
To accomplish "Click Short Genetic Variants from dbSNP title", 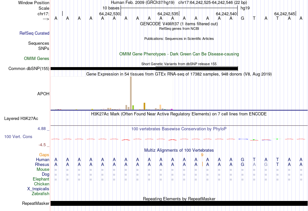I will 179,64.
